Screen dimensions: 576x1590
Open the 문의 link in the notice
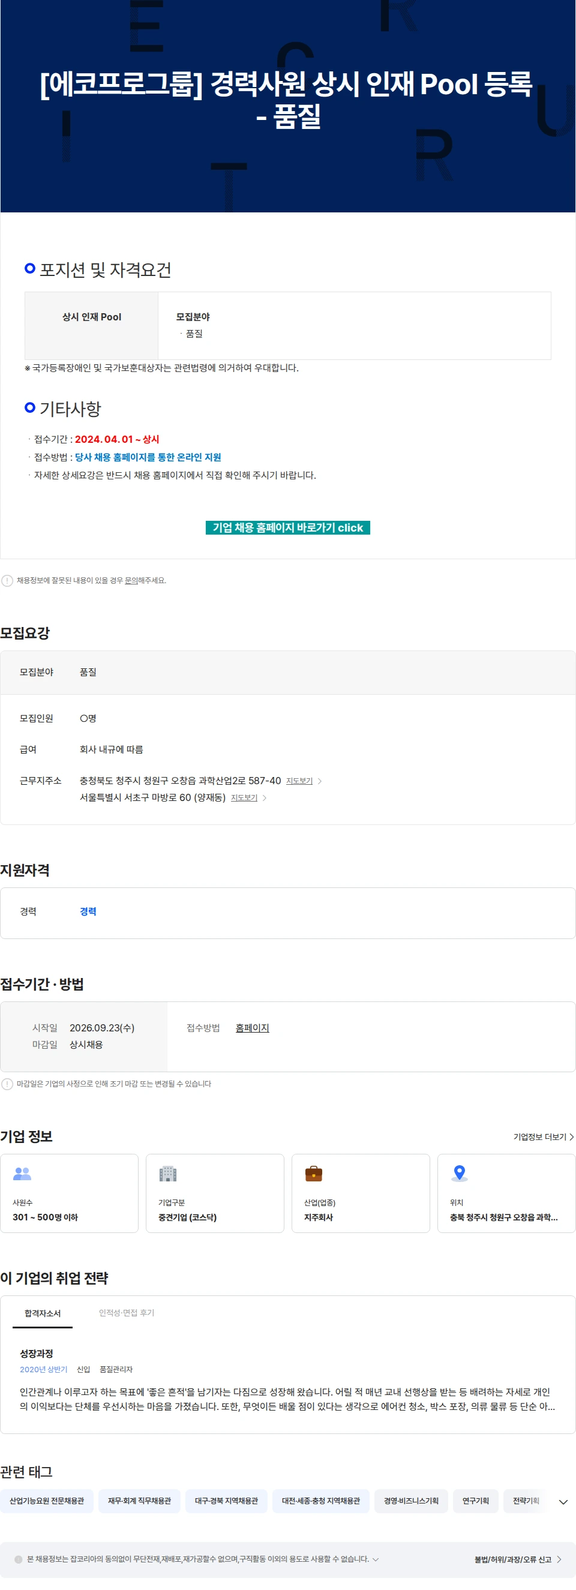pyautogui.click(x=131, y=580)
